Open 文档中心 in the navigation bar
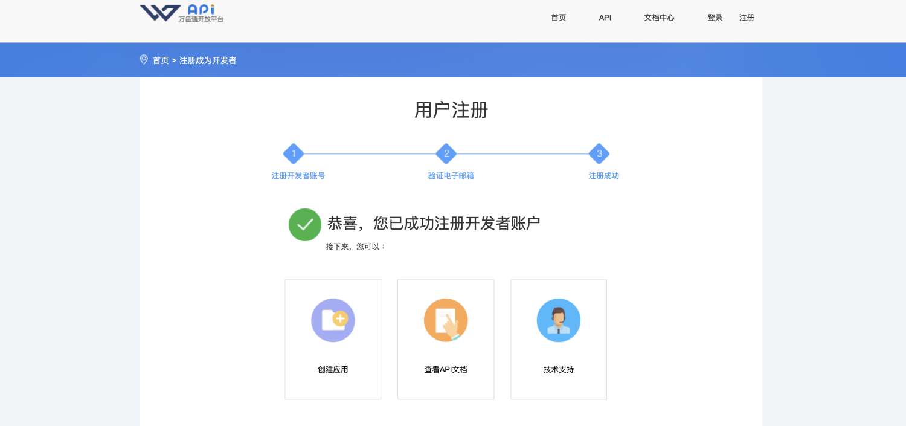This screenshot has width=906, height=426. tap(659, 18)
